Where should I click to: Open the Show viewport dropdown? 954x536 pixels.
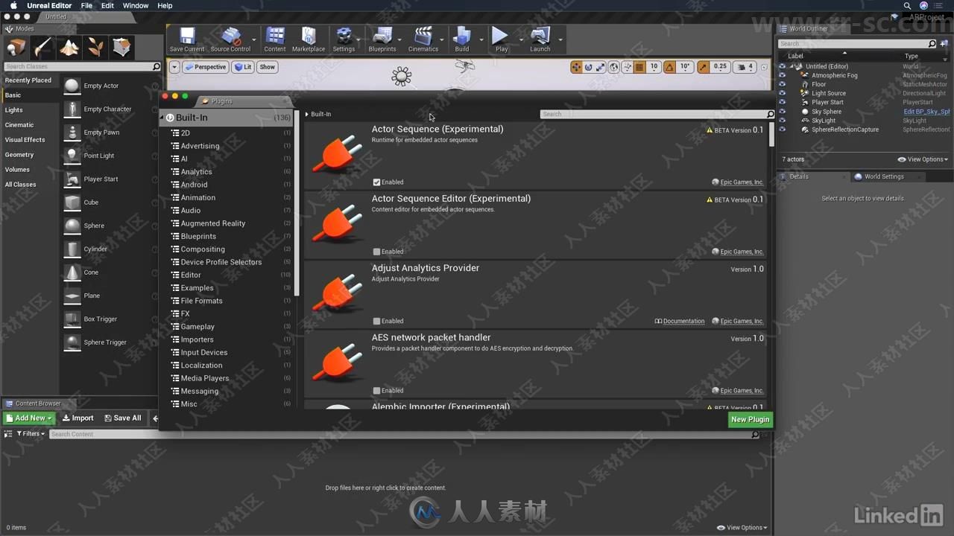pos(267,67)
